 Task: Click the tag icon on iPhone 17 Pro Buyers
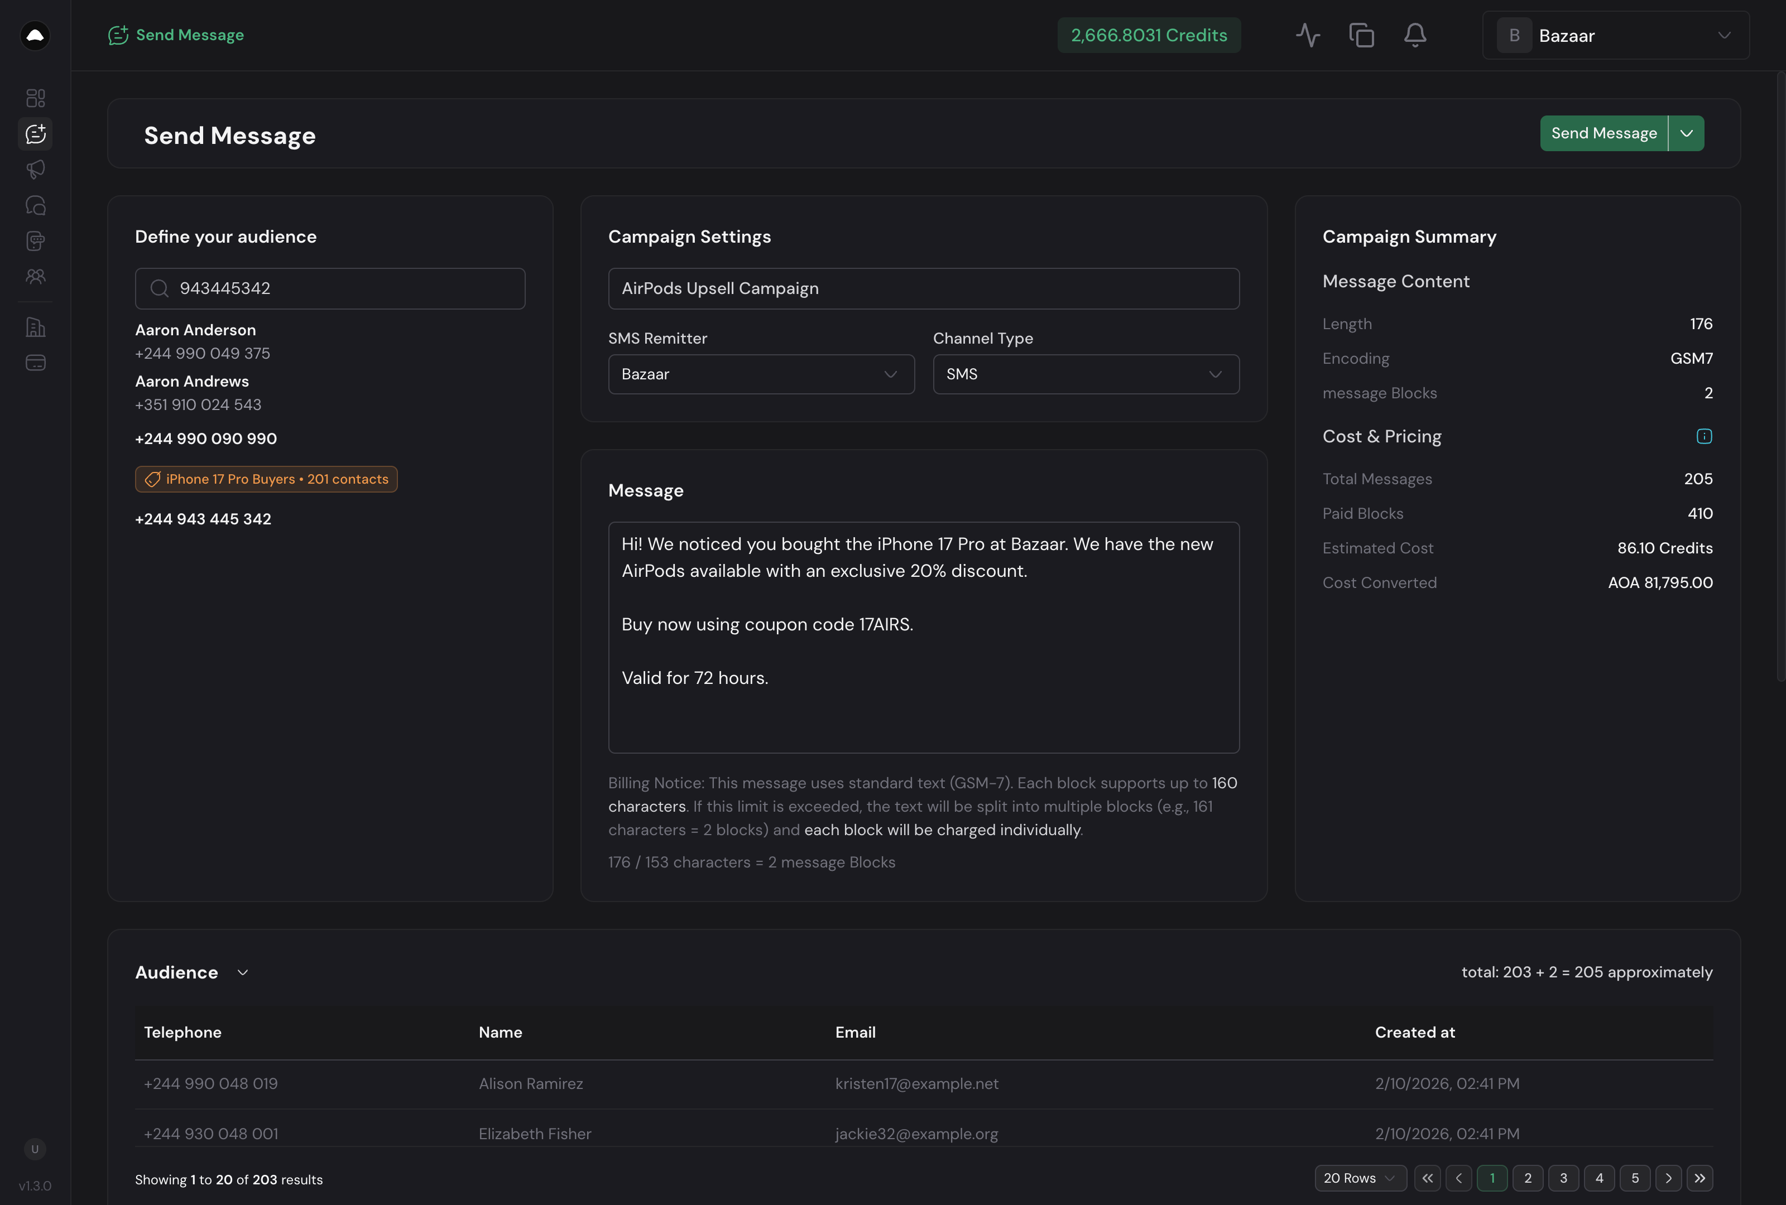coord(152,479)
